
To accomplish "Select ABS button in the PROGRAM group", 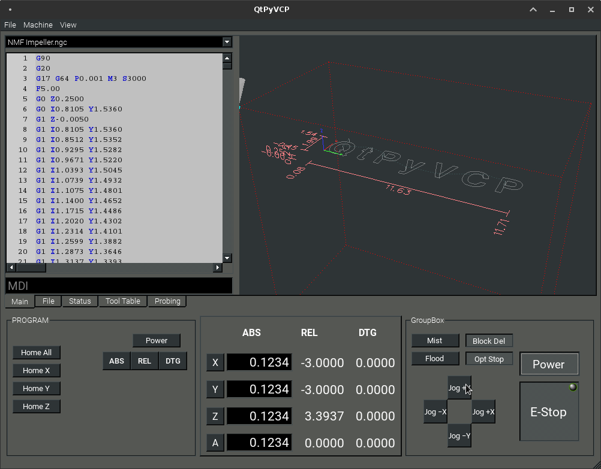I will tap(116, 361).
